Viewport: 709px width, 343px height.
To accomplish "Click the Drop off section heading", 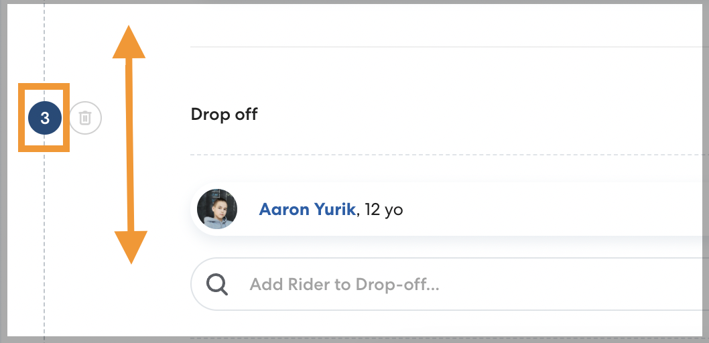I will point(224,114).
